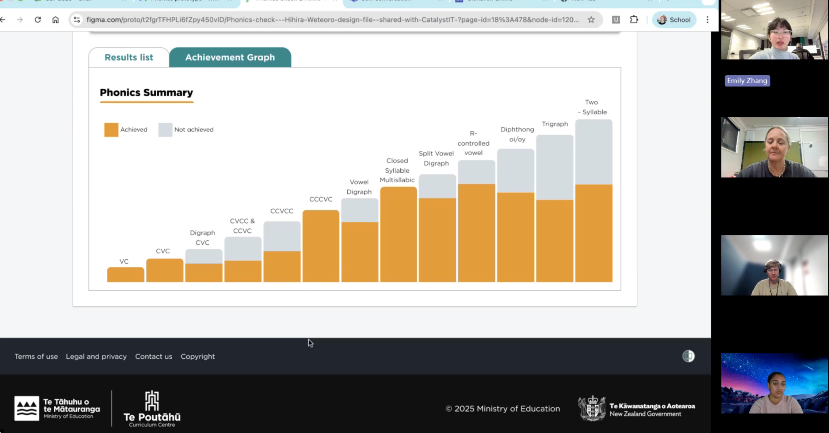
Task: Go forward with the browser arrow
Action: [20, 20]
